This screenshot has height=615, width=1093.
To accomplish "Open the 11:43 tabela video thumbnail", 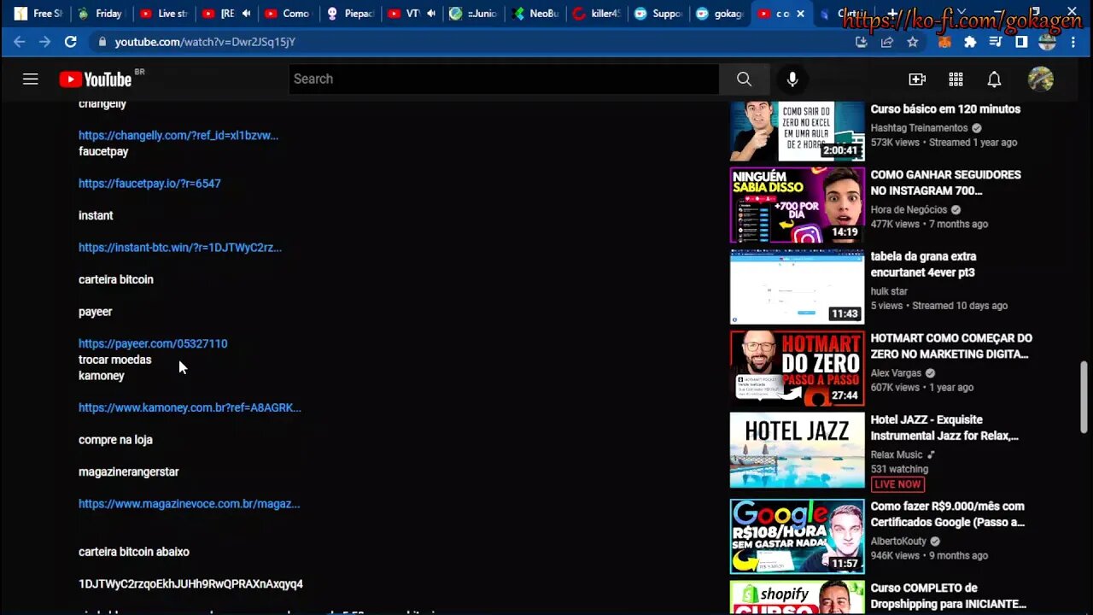I will click(797, 287).
